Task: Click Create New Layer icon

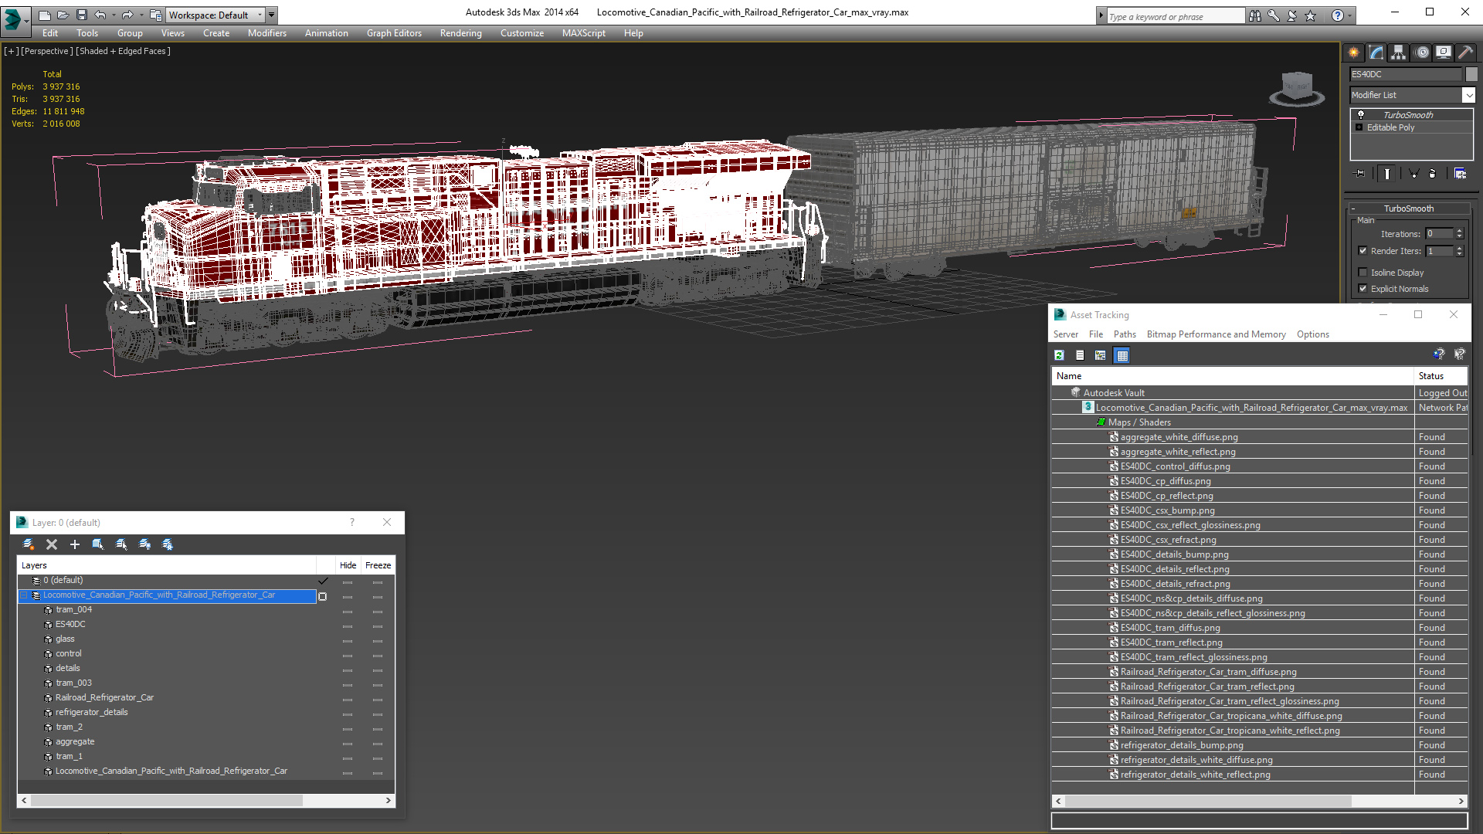Action: coord(29,544)
